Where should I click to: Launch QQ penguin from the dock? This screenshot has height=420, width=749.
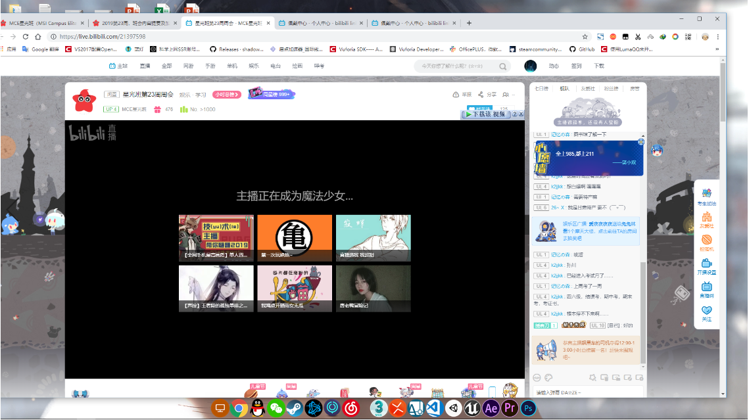(258, 408)
